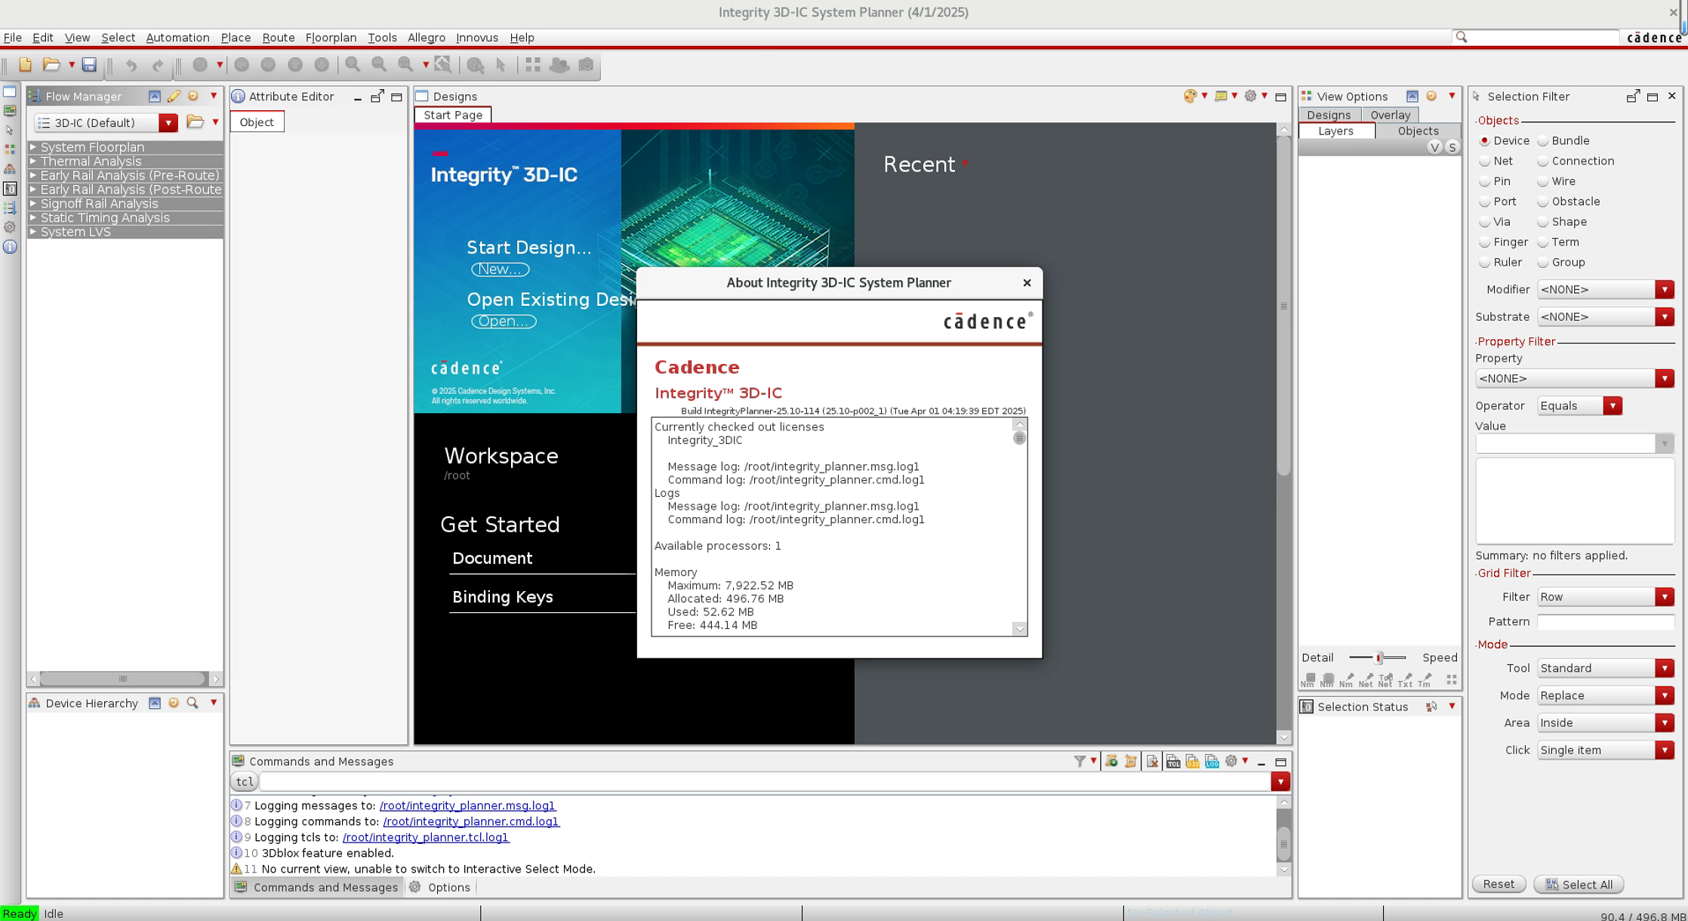
Task: Open the Modifier dropdown
Action: [1606, 289]
